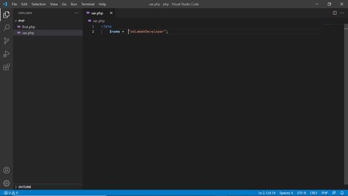Click PHP file icon beside first.php
Screen dimensions: 348x196
point(19,27)
